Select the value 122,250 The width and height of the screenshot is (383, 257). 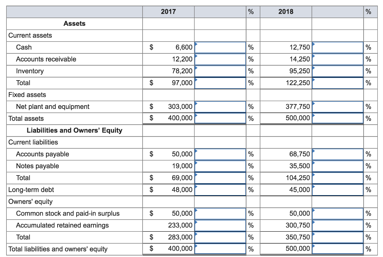[298, 83]
